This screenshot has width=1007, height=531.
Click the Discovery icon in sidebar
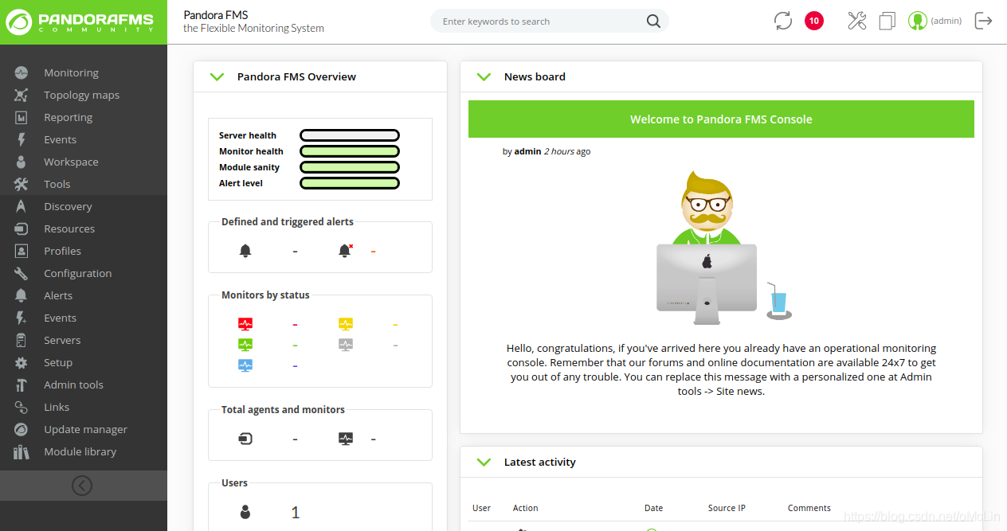pos(22,206)
